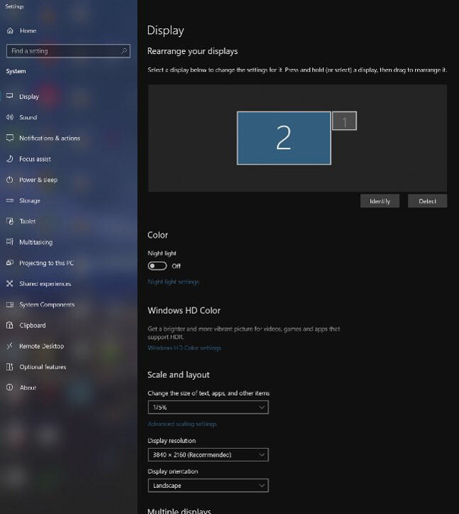
Task: Click the Power & sleep icon
Action: pos(10,180)
